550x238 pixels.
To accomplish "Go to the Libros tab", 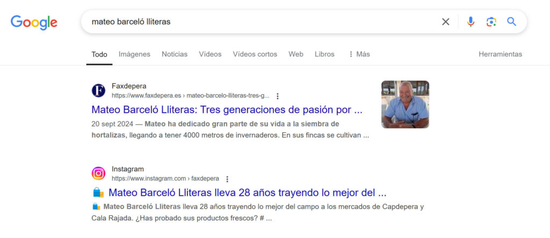I will (x=324, y=54).
